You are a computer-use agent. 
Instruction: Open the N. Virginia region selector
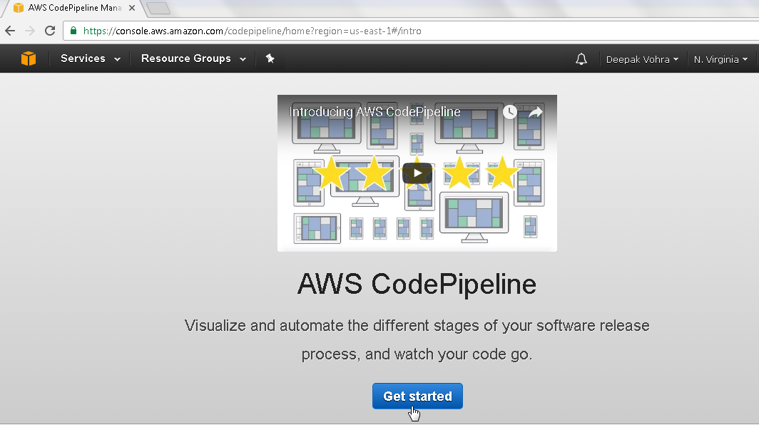[x=720, y=59]
